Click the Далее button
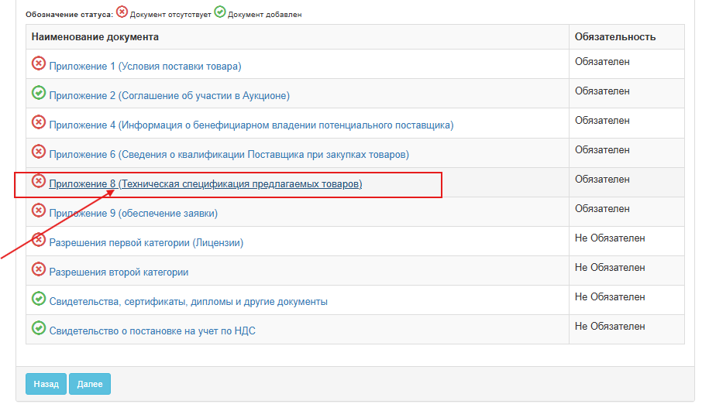Screen dimensions: 709x411 (x=90, y=384)
